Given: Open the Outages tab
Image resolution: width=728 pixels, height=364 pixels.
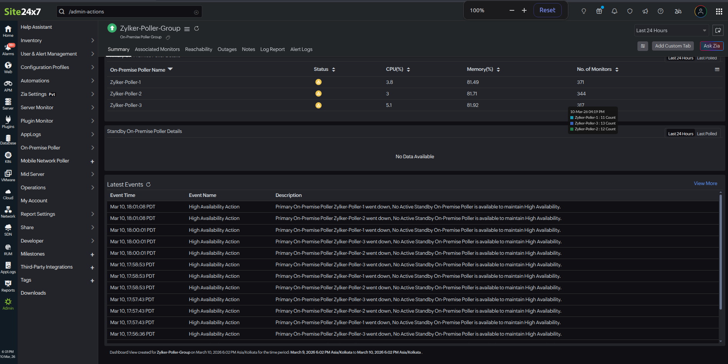Looking at the screenshot, I should [227, 49].
